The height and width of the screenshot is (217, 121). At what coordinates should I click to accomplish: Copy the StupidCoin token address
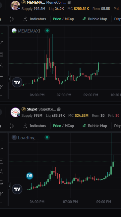59,109
